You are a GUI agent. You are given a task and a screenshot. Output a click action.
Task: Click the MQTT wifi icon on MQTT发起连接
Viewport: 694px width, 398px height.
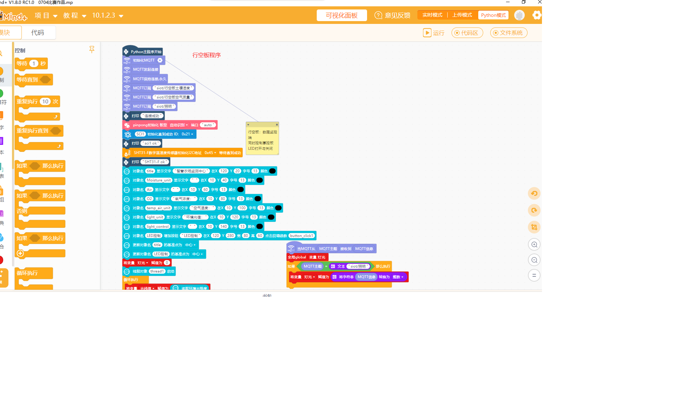pos(127,70)
